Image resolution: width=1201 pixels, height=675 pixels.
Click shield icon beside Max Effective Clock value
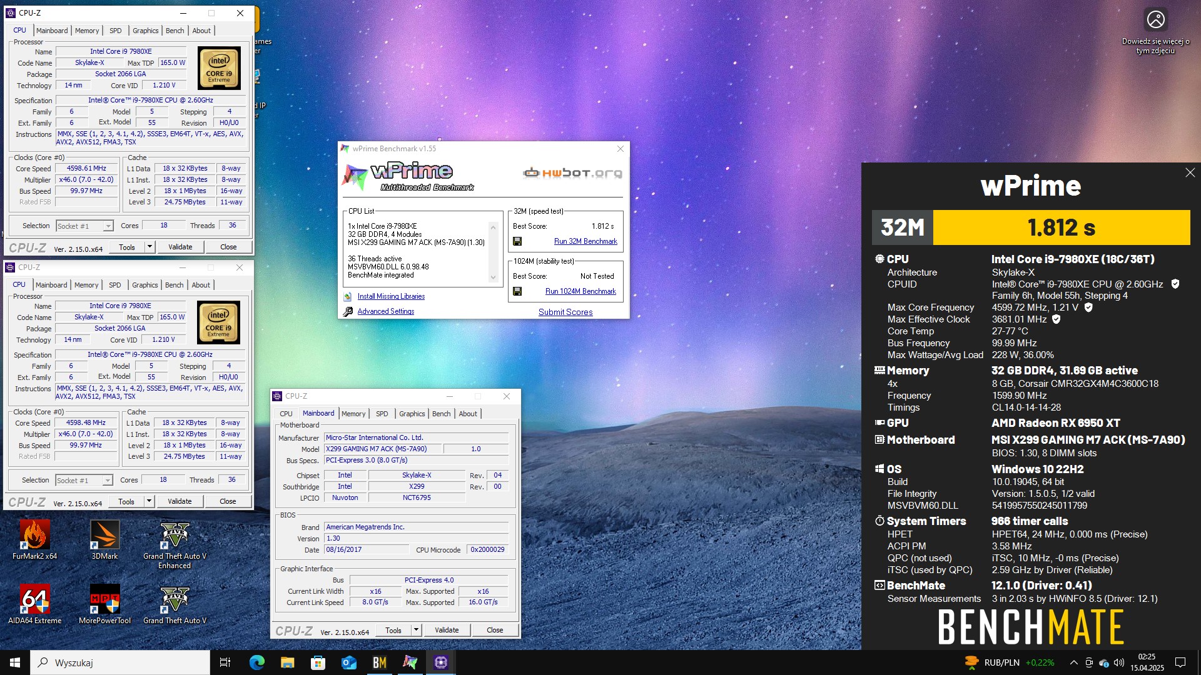(1057, 319)
